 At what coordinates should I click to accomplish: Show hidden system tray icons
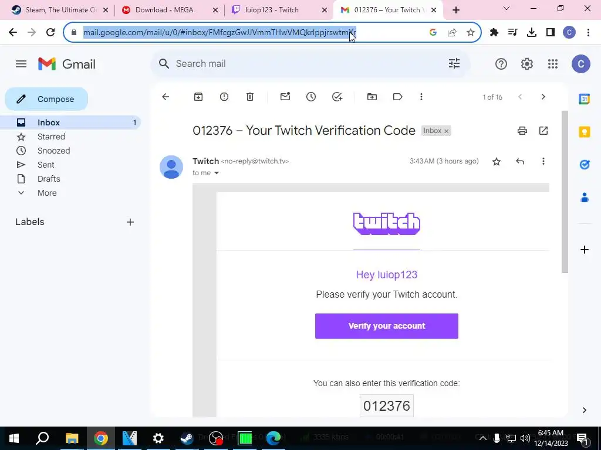tap(483, 438)
